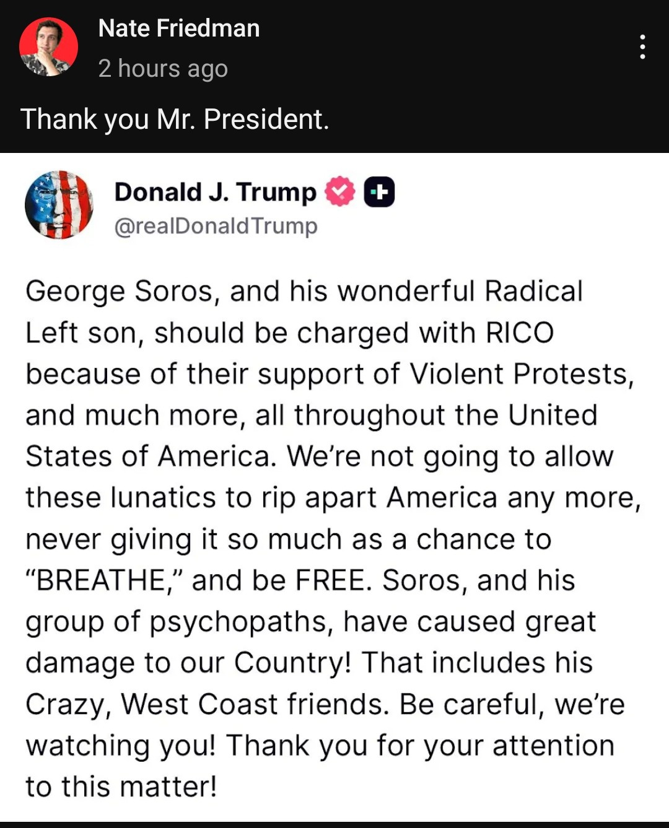This screenshot has height=828, width=669.
Task: Tap the caption "Thank you Mr. President."
Action: tap(175, 119)
